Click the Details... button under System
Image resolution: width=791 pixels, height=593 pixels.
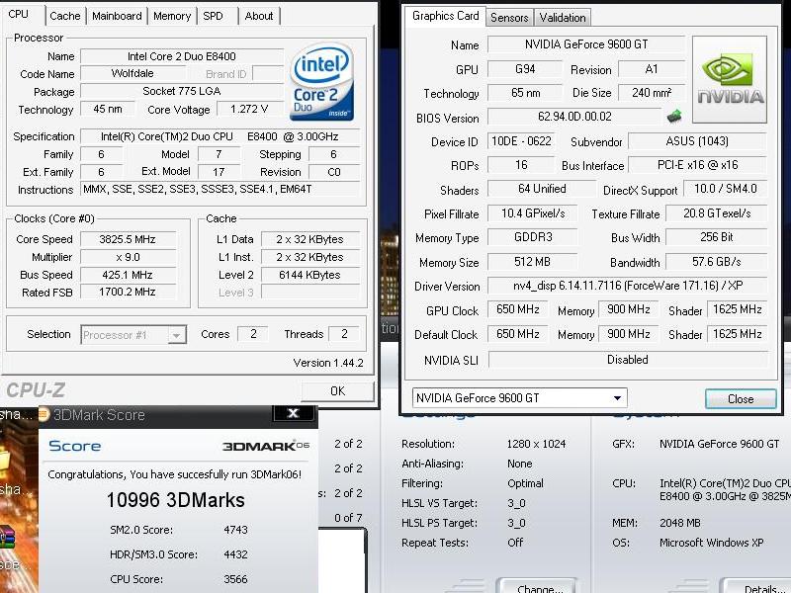(755, 586)
